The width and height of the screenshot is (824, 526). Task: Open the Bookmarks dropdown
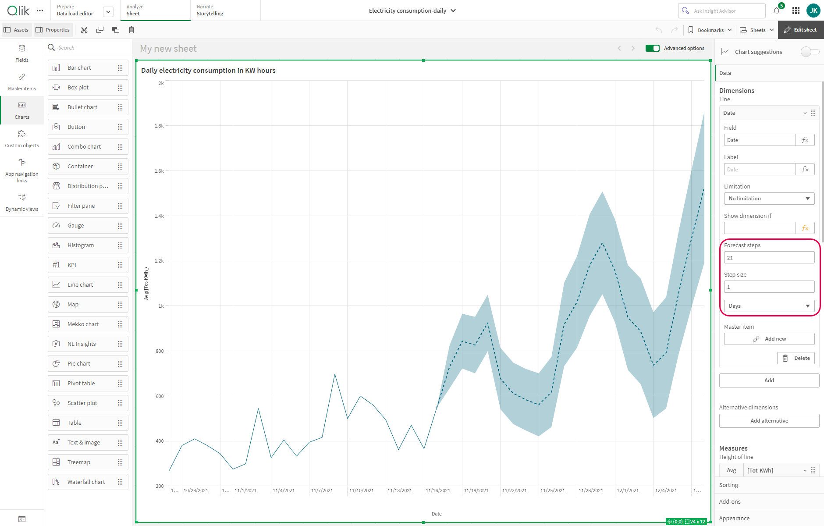tap(710, 30)
